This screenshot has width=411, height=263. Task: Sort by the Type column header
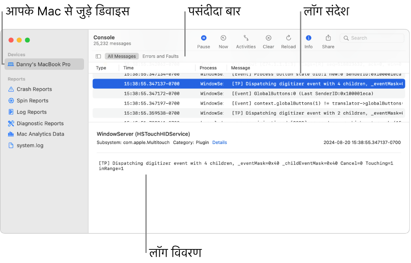click(x=101, y=68)
